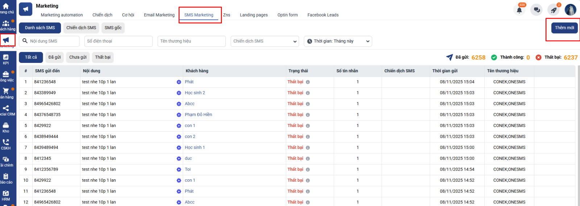Image resolution: width=580 pixels, height=206 pixels.
Task: Open the KPI module in sidebar
Action: coord(6,59)
